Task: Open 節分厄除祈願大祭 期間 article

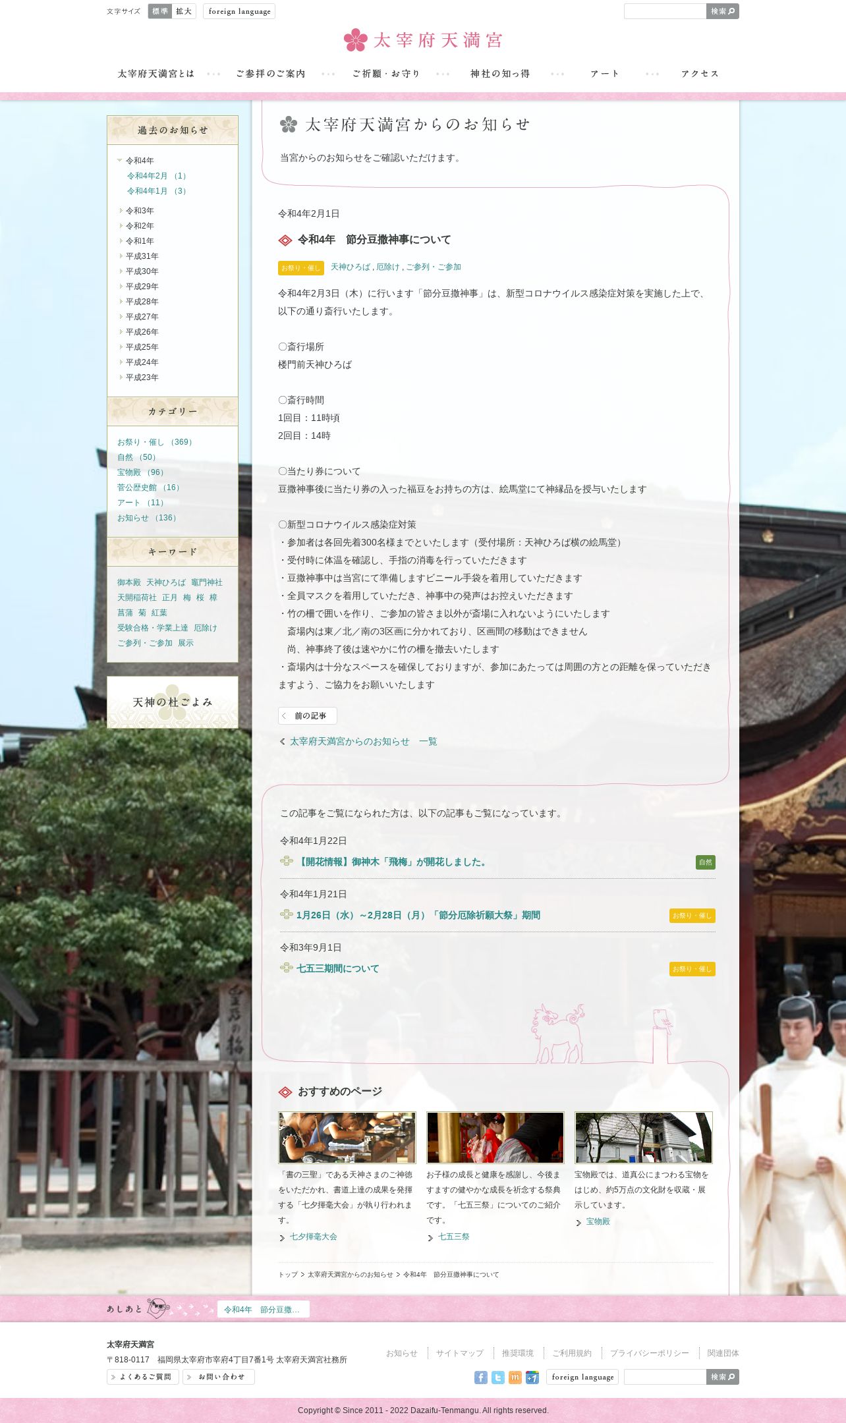Action: [x=418, y=915]
